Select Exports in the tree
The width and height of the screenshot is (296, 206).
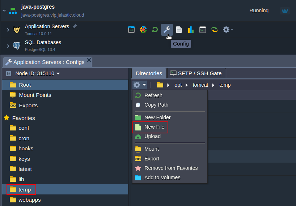(x=65, y=106)
